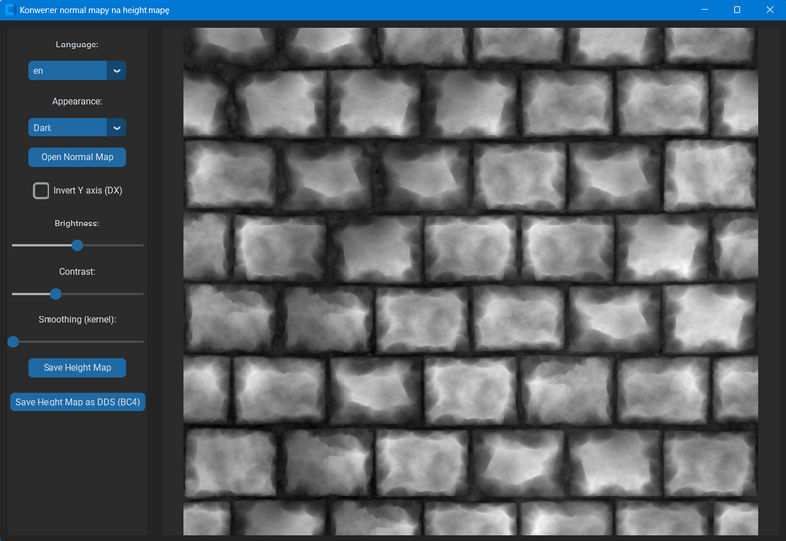Open the Language dropdown showing 'en'
Image resolution: width=786 pixels, height=541 pixels.
click(76, 70)
